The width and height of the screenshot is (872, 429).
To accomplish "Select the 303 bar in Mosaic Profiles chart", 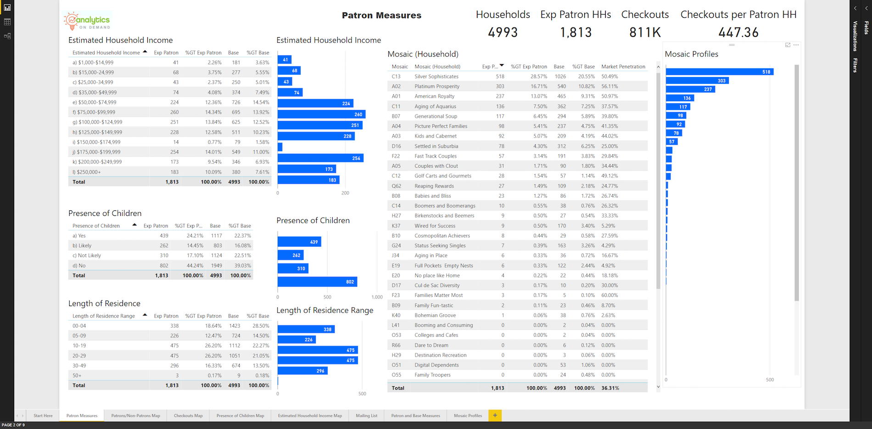I will click(x=697, y=81).
